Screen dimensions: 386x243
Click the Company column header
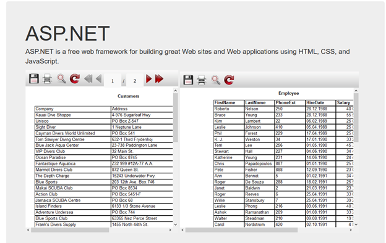[x=73, y=109]
